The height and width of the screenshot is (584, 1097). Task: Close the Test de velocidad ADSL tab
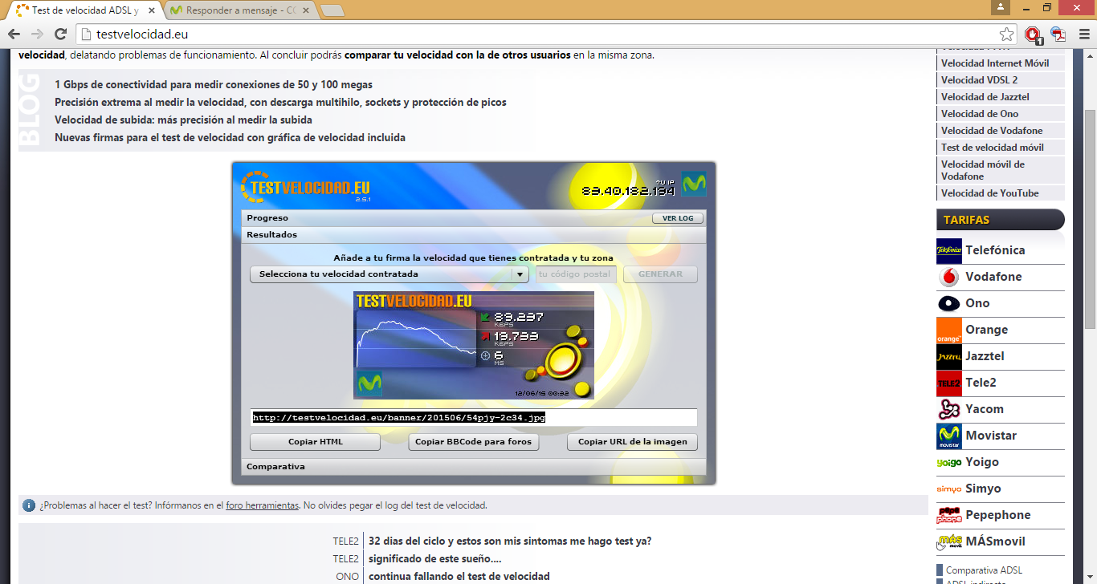[x=152, y=11]
